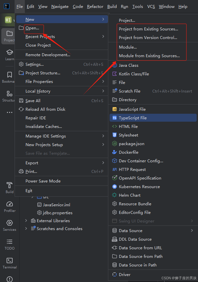
Task: Open the Bookmarks tool window icon
Action: click(10, 75)
